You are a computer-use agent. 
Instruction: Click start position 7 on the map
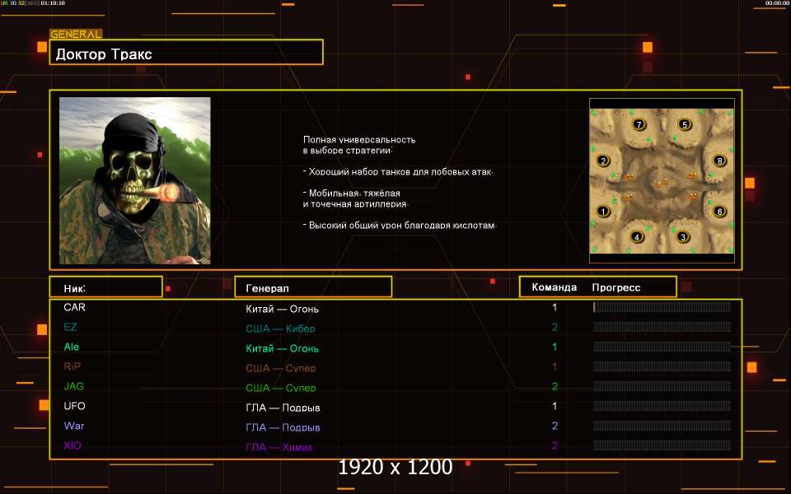(639, 124)
